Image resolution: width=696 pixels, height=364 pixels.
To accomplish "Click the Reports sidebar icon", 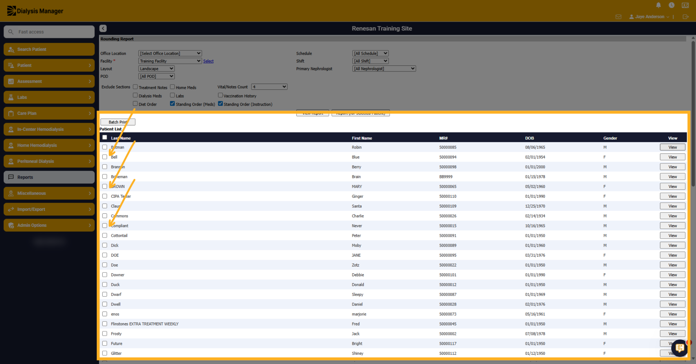I will point(11,177).
